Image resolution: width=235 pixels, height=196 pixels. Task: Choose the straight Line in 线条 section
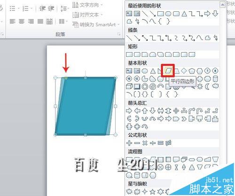tap(129, 38)
